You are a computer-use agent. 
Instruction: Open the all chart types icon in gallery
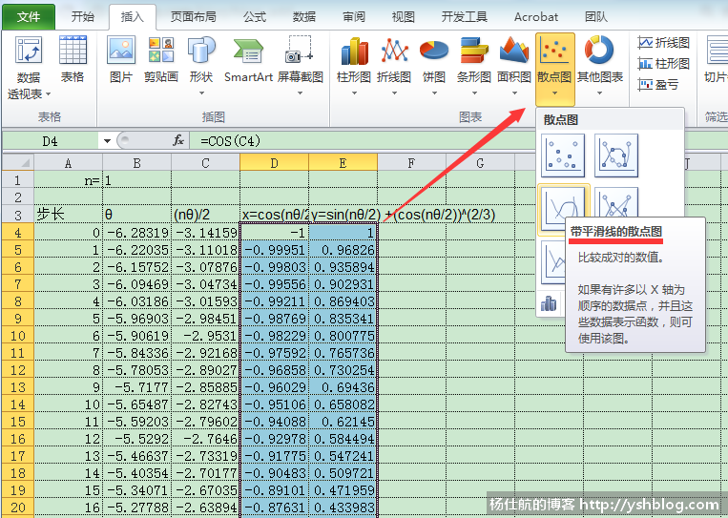(549, 304)
